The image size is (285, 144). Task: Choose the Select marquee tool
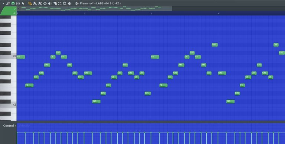click(60, 3)
